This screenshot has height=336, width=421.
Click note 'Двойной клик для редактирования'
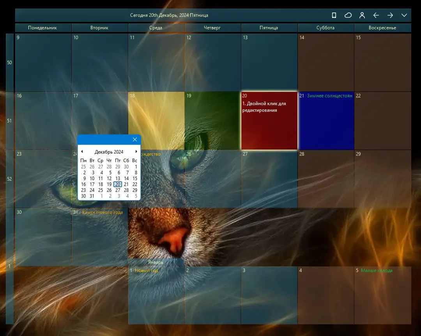point(264,107)
